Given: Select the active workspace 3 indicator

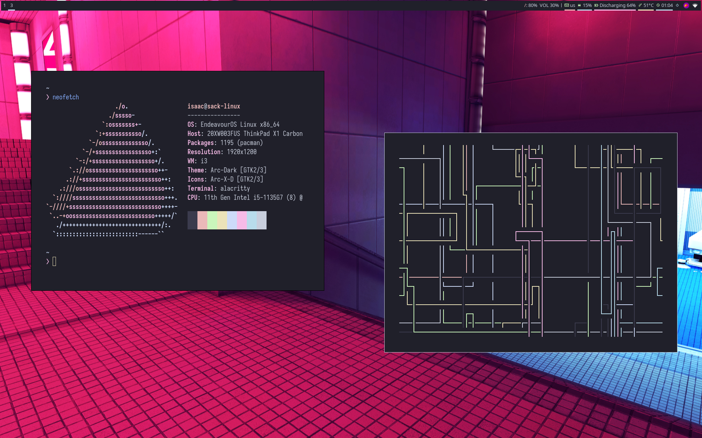Looking at the screenshot, I should point(12,5).
